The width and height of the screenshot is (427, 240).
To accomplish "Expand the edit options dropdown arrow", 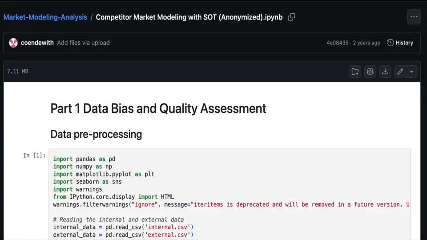I will (411, 72).
